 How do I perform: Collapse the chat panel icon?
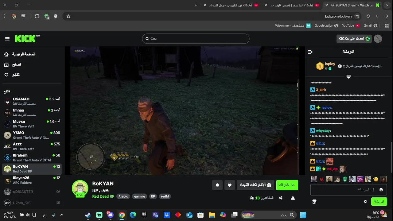310,52
